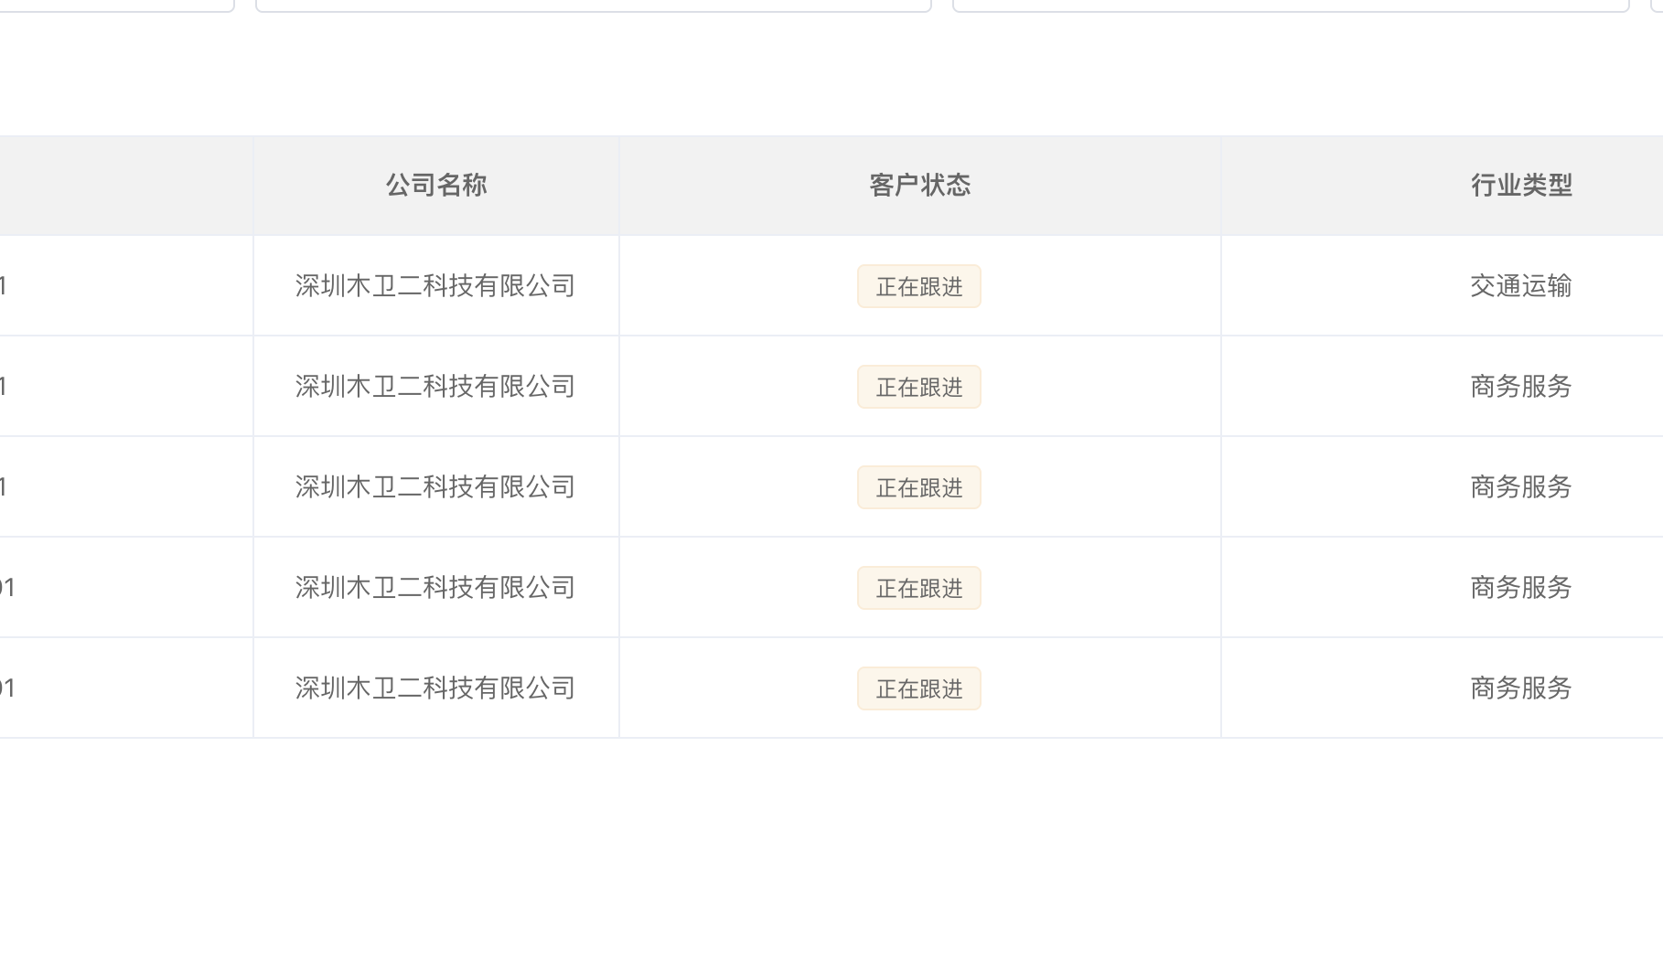
Task: Click the 客户状态 column header
Action: [919, 186]
